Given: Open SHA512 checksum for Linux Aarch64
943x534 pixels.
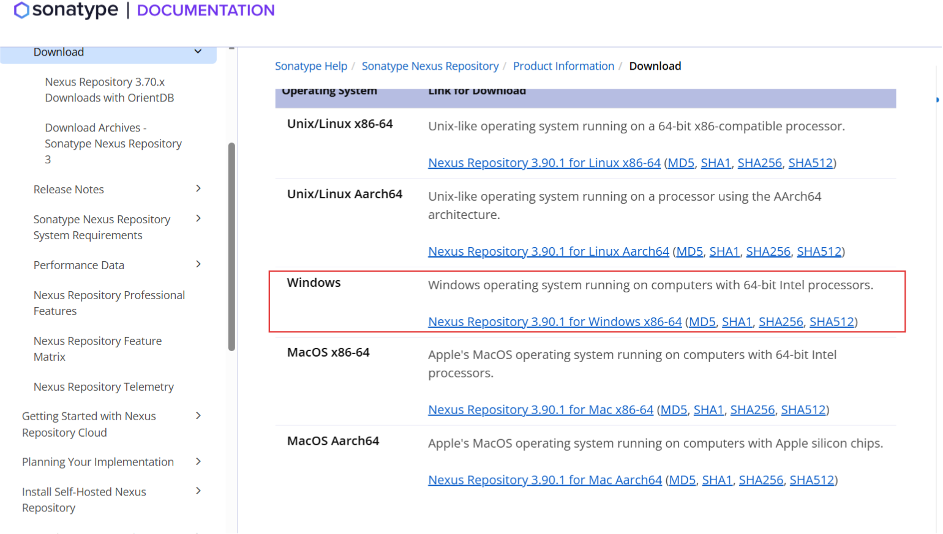Looking at the screenshot, I should pos(819,252).
